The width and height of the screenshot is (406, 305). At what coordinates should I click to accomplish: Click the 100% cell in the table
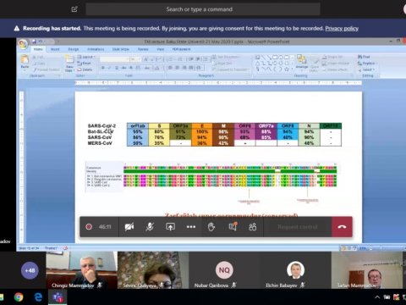coord(202,131)
